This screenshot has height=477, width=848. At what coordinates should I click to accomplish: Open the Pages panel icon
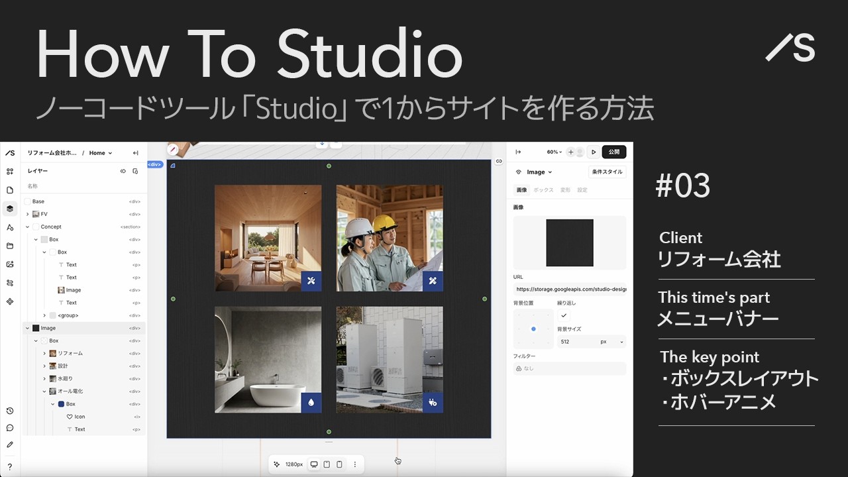pyautogui.click(x=10, y=190)
